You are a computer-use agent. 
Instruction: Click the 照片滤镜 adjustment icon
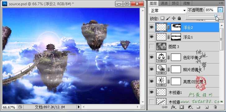pyautogui.click(x=161, y=69)
